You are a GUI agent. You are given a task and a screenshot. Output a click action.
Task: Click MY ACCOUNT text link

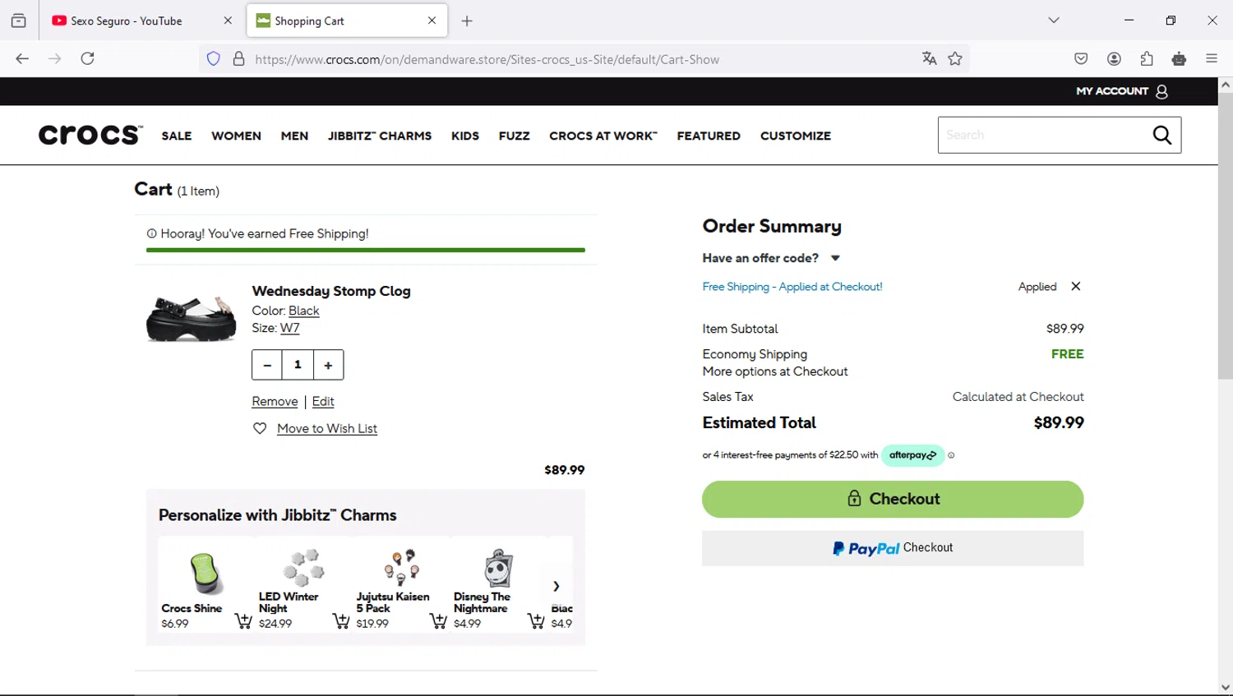click(1112, 91)
